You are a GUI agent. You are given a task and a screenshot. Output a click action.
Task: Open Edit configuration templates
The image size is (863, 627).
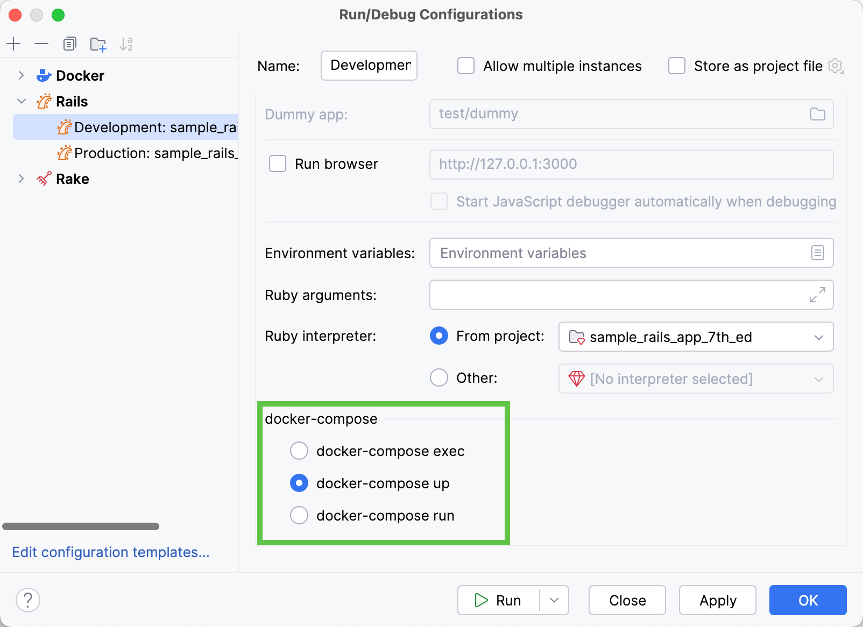point(110,552)
